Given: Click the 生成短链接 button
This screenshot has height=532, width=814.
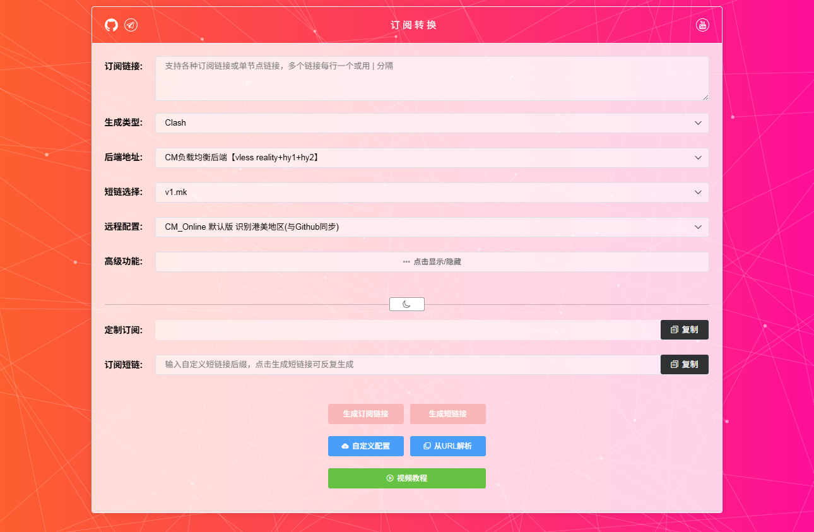Looking at the screenshot, I should [x=448, y=414].
